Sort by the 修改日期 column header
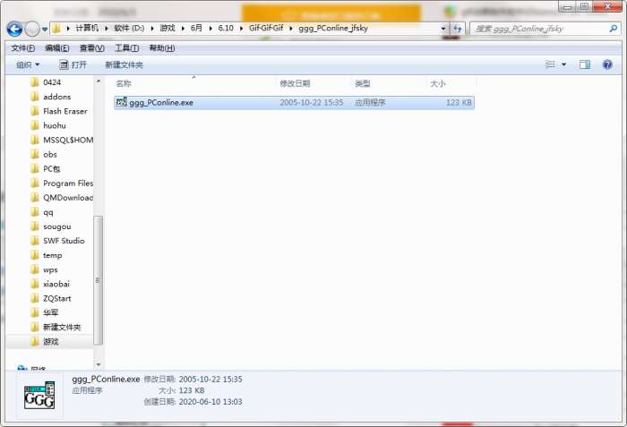This screenshot has height=427, width=627. [x=295, y=83]
